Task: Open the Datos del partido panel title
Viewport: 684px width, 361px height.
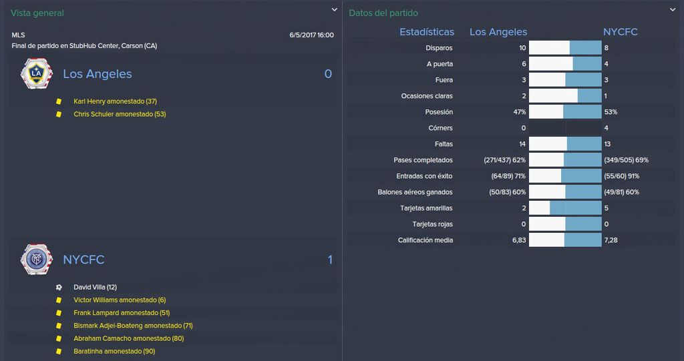Action: point(383,13)
